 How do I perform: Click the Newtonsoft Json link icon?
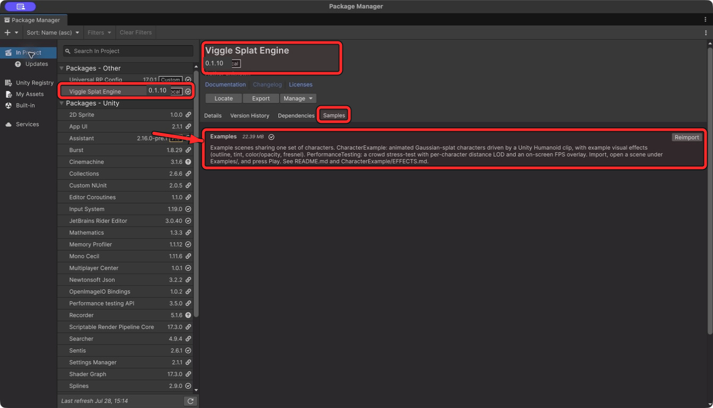point(188,280)
